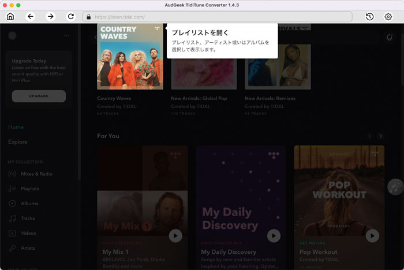Show previous For You items arrow

click(x=370, y=136)
